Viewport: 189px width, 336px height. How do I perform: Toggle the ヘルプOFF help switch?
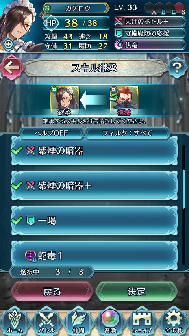click(x=51, y=133)
